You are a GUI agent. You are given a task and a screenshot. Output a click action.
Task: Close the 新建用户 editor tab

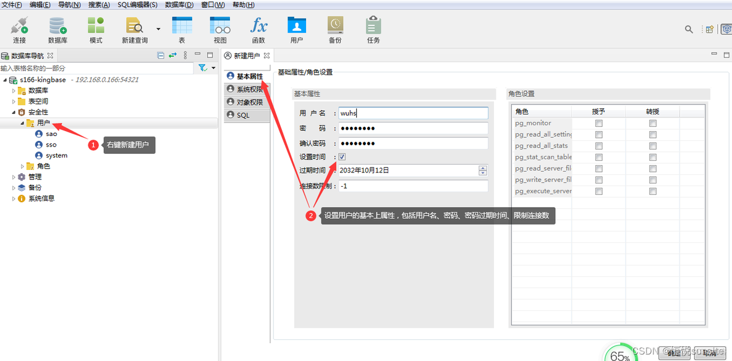pyautogui.click(x=266, y=56)
